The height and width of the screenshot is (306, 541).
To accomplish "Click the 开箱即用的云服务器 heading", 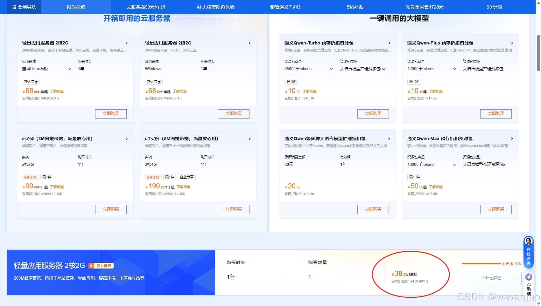I will pos(137,18).
